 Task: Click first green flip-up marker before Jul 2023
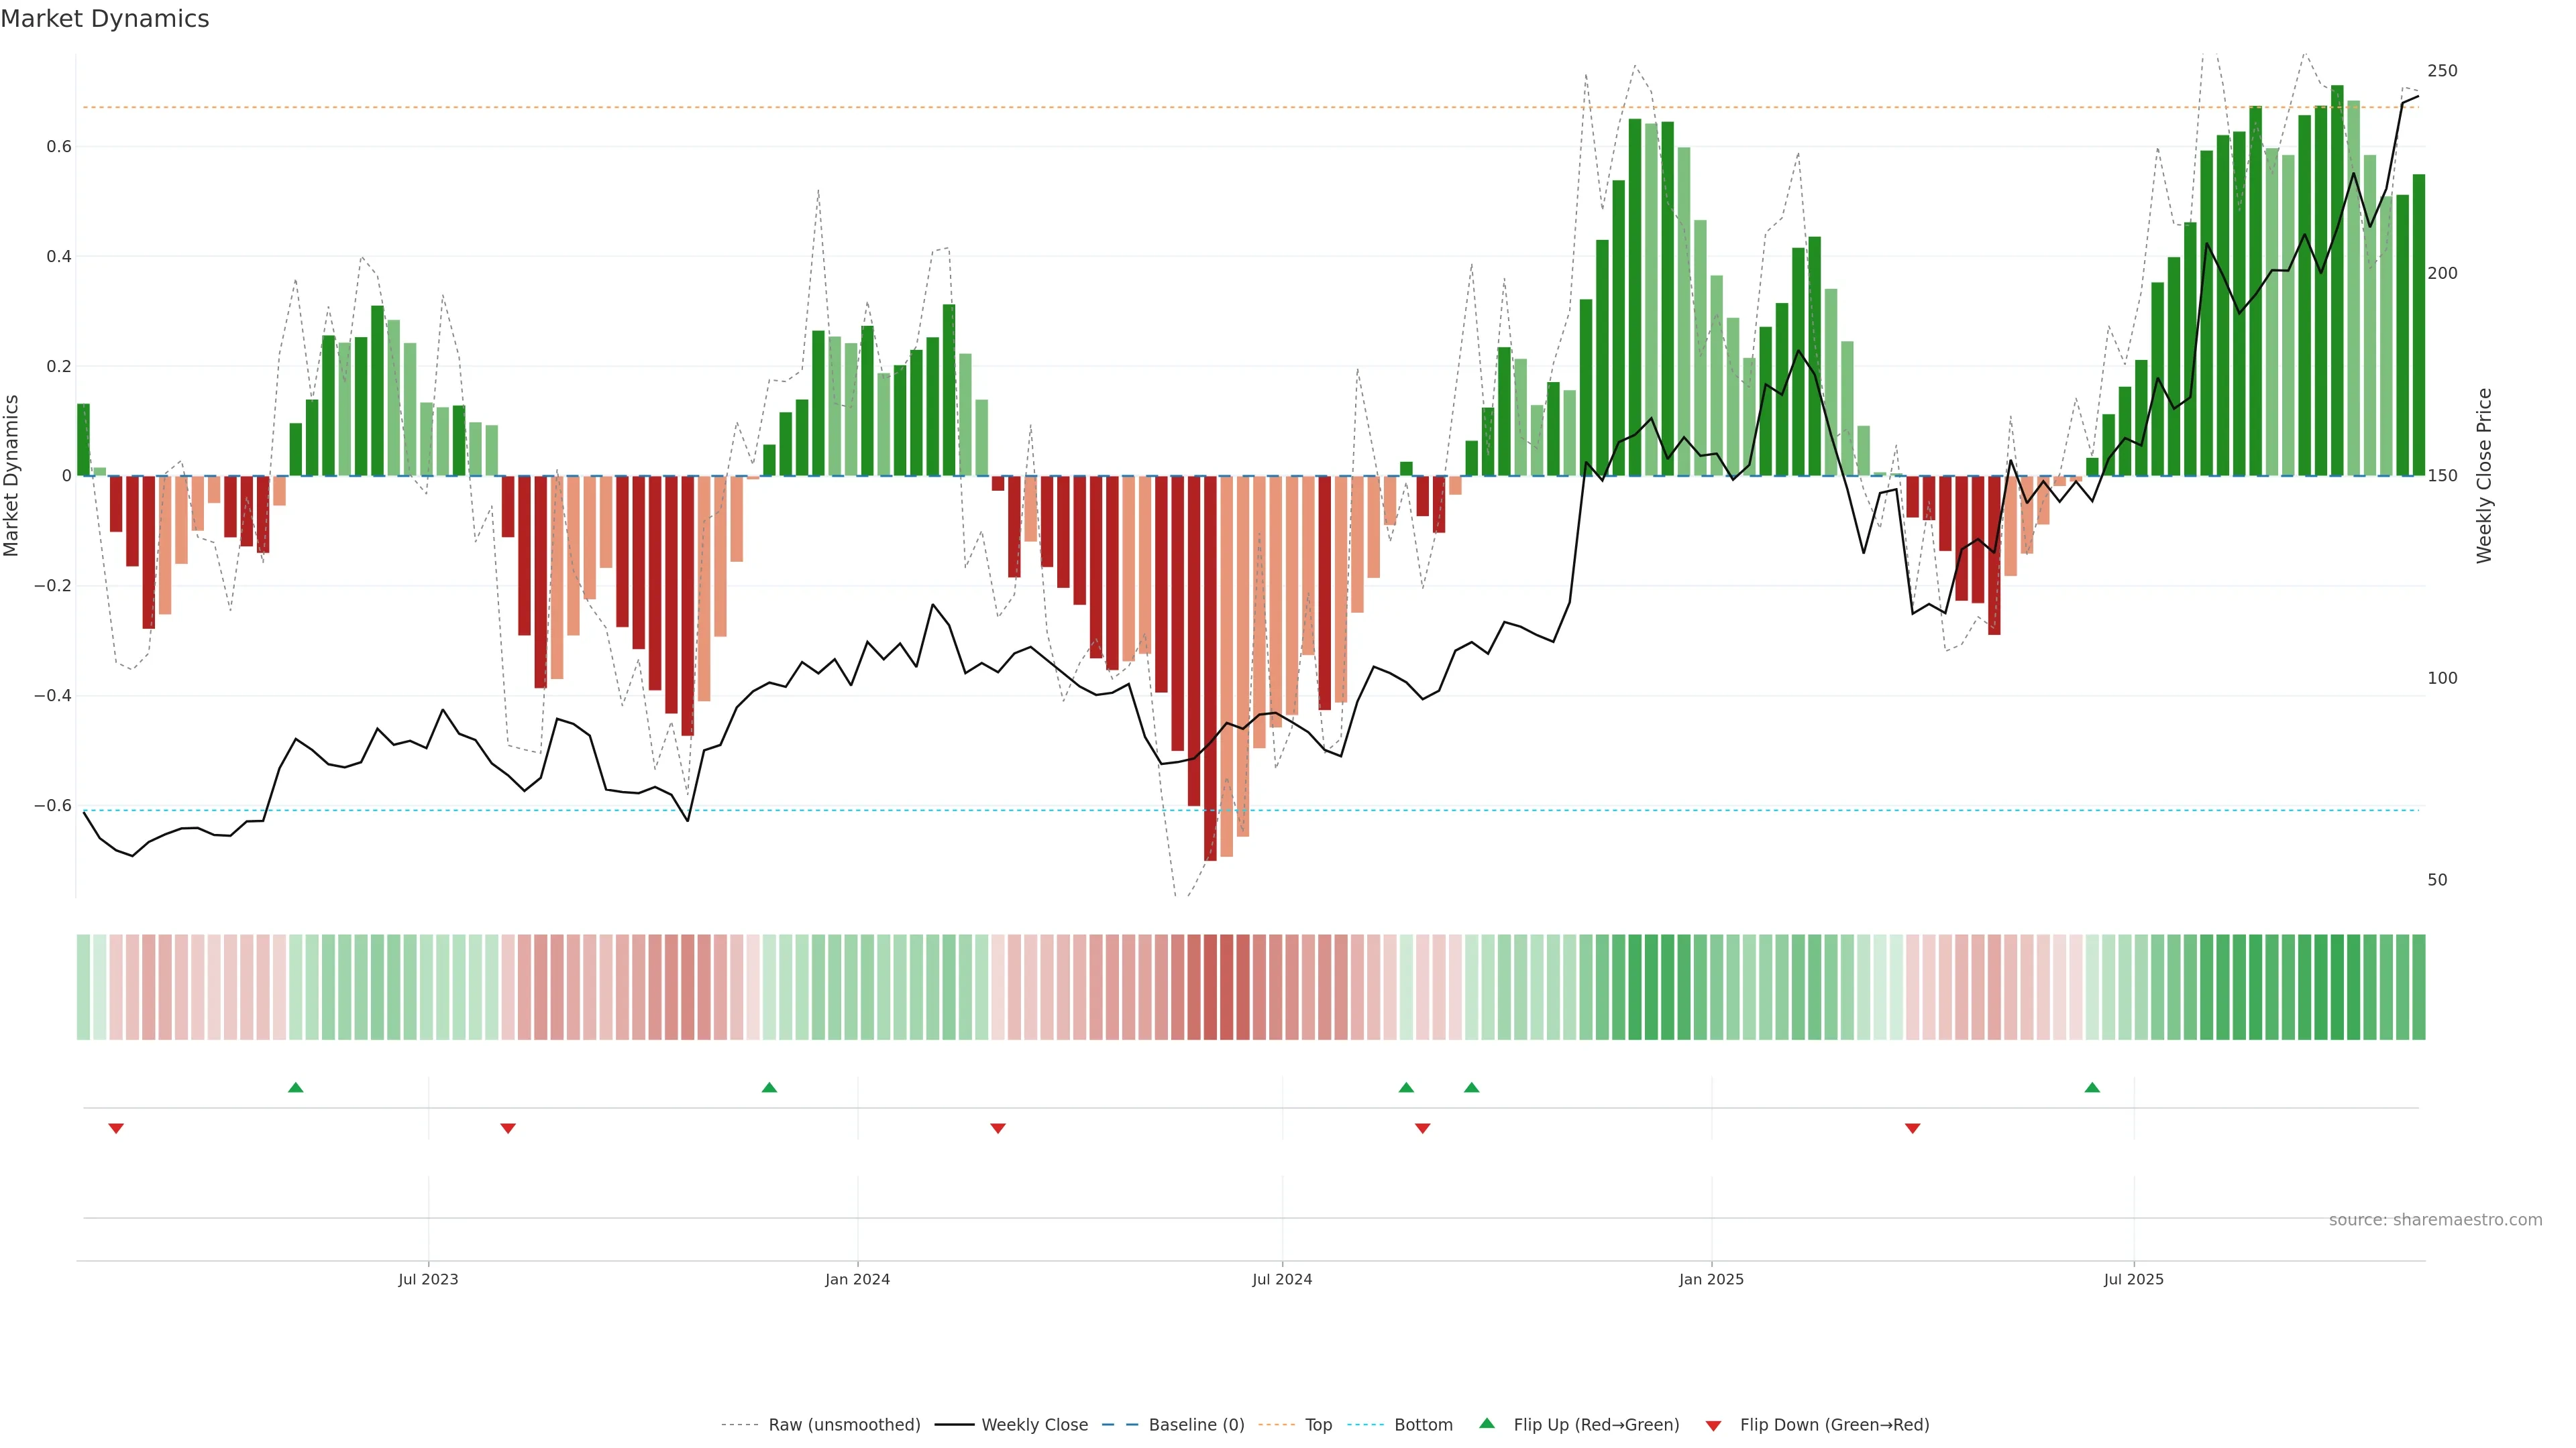click(x=295, y=1087)
